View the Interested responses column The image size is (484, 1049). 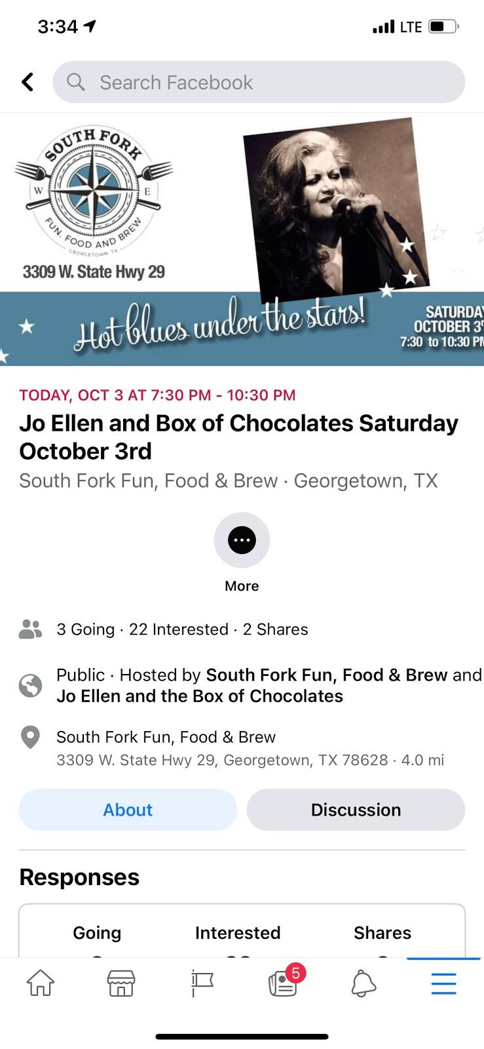coord(238,933)
